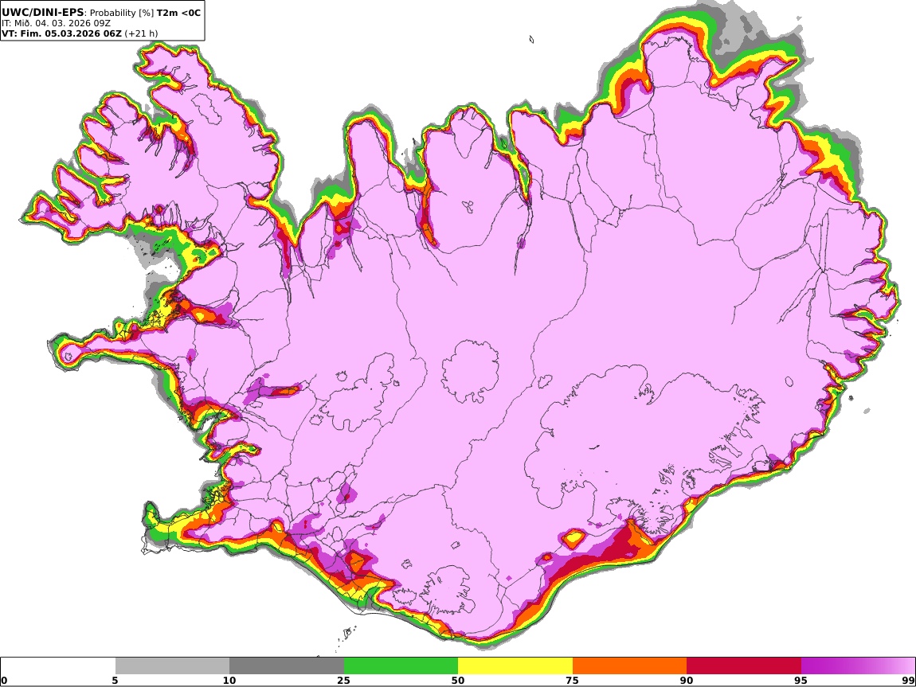Click the yellow 50–75 legend segment
Image resolution: width=916 pixels, height=687 pixels.
click(x=515, y=666)
